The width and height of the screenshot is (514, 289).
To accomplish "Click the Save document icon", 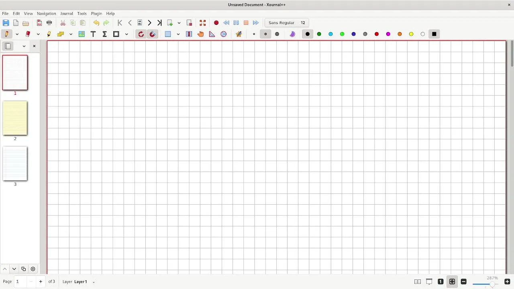I will tap(6, 23).
